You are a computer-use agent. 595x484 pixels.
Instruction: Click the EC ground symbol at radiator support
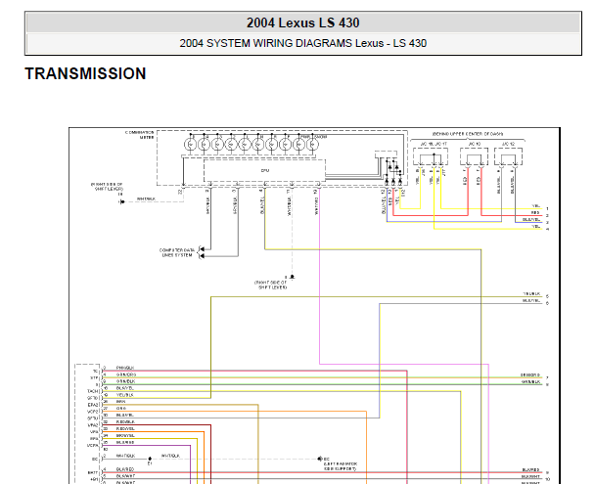(319, 459)
